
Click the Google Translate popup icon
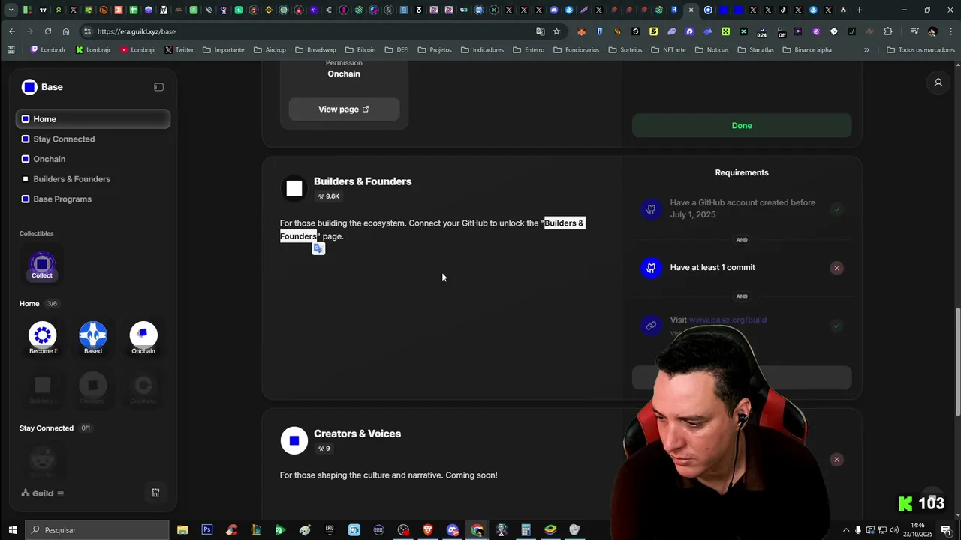point(318,248)
